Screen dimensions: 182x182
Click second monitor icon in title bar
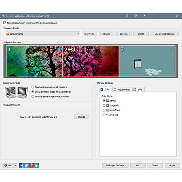point(136,16)
